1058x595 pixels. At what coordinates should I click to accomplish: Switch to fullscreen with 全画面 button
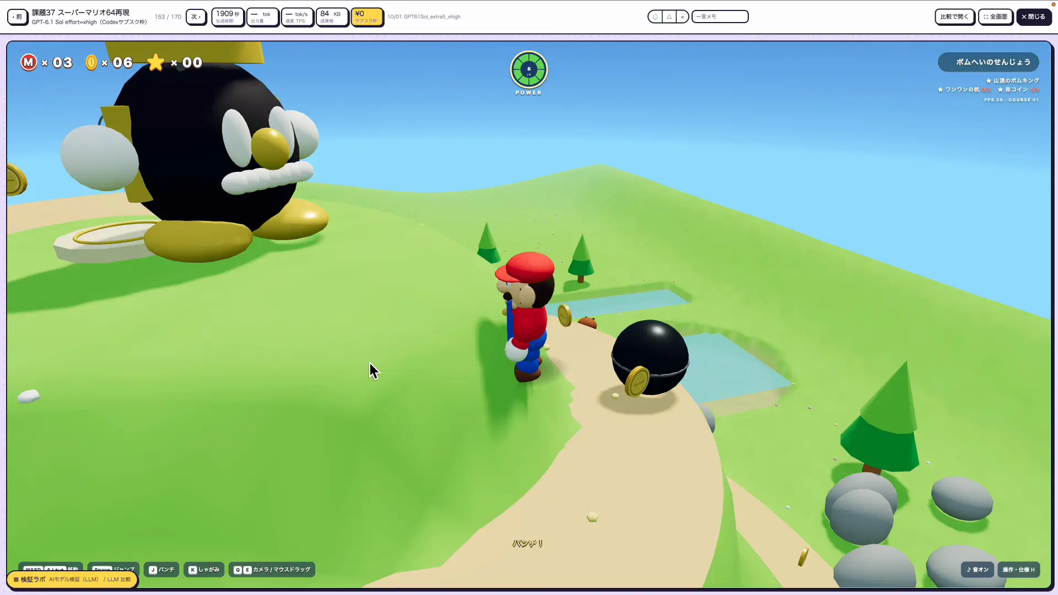click(x=996, y=17)
